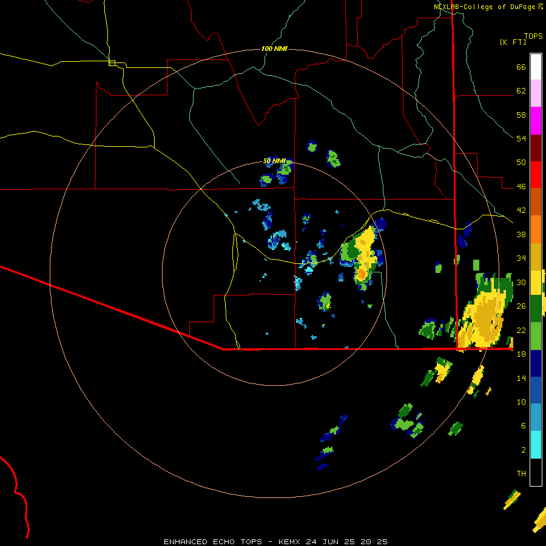Click the "18" legend value
546x546 pixels.
coord(521,354)
